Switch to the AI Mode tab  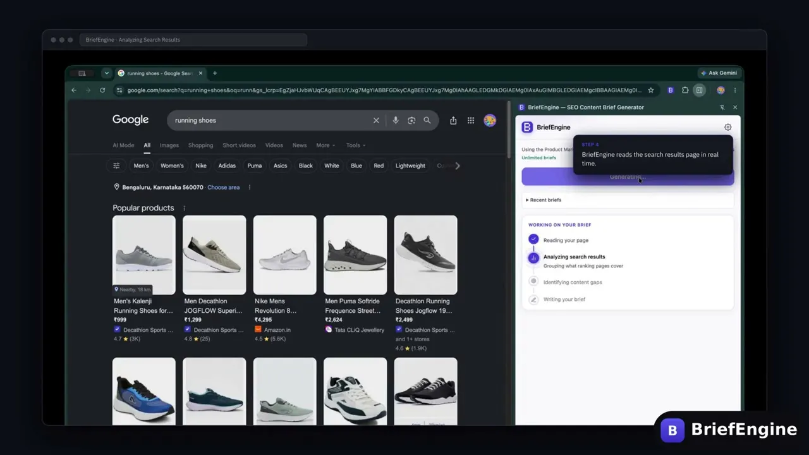click(x=123, y=145)
